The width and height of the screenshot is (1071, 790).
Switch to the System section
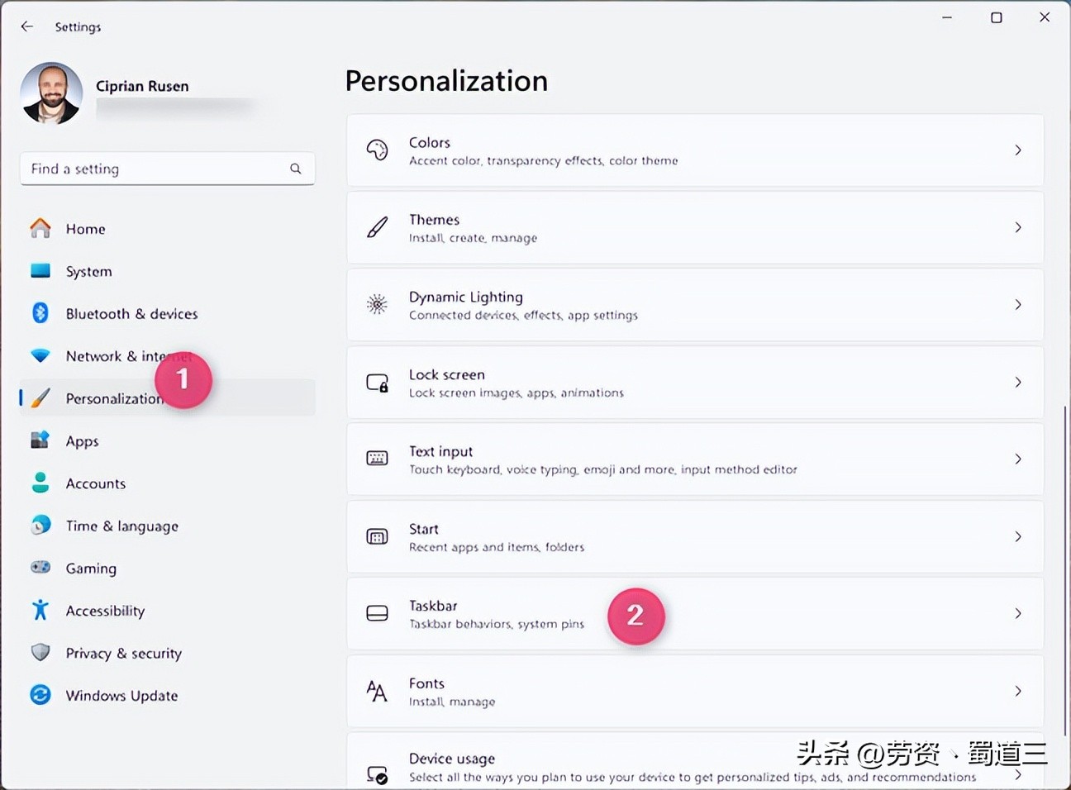88,271
